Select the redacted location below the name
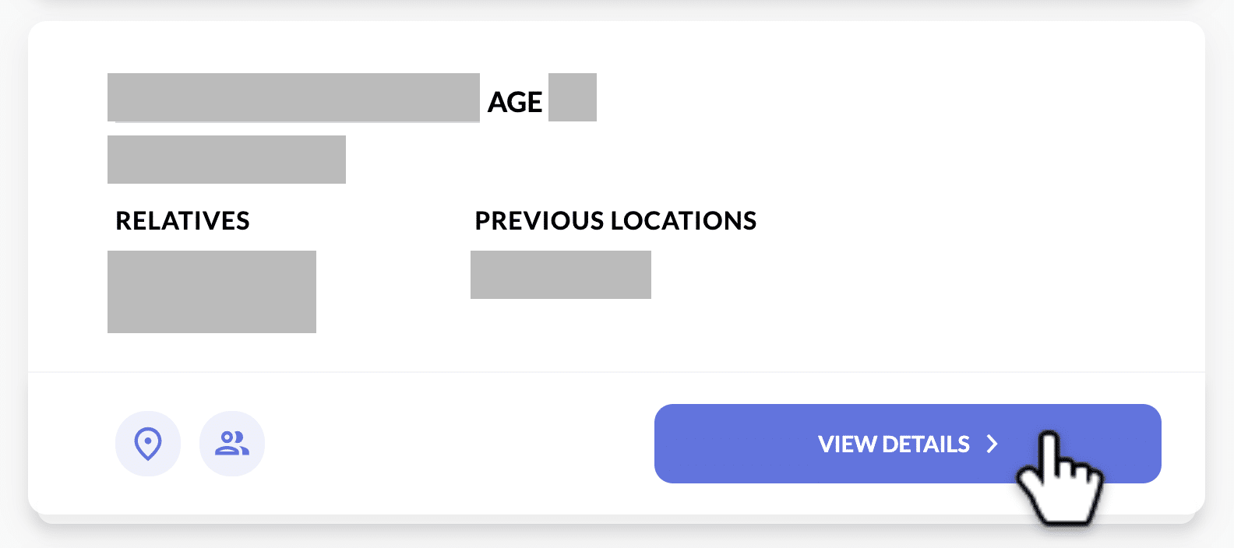This screenshot has width=1234, height=548. 227,160
